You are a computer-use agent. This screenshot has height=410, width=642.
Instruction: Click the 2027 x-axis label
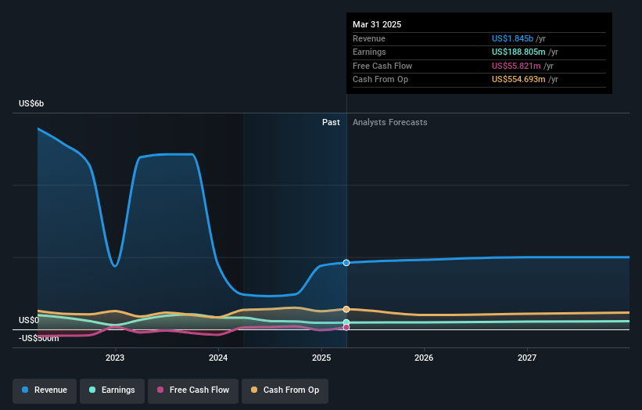coord(527,358)
